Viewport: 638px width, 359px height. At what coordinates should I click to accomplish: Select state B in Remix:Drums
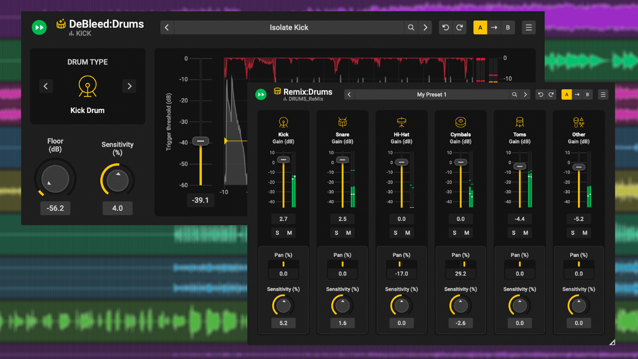(x=588, y=95)
